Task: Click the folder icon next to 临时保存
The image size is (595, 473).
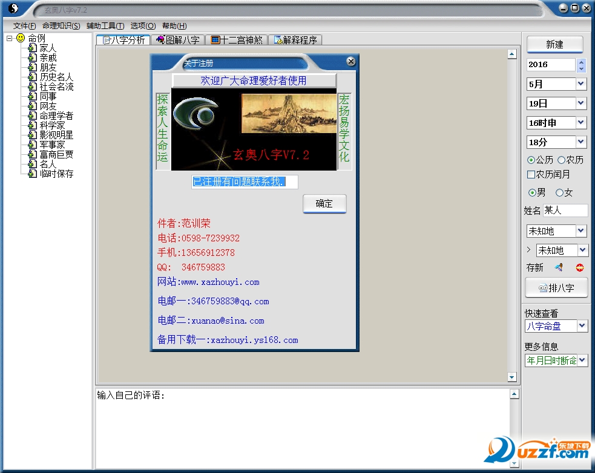Action: [33, 174]
